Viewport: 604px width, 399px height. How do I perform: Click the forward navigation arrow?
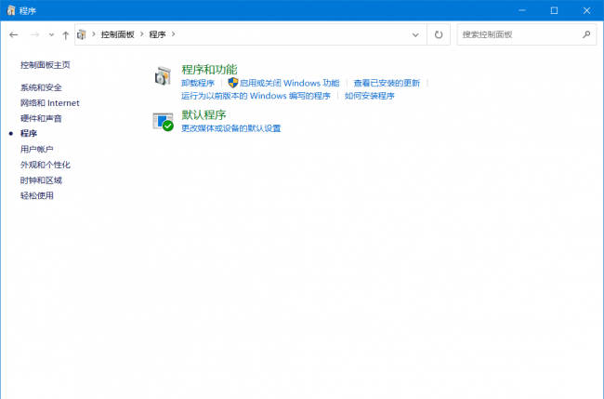34,34
